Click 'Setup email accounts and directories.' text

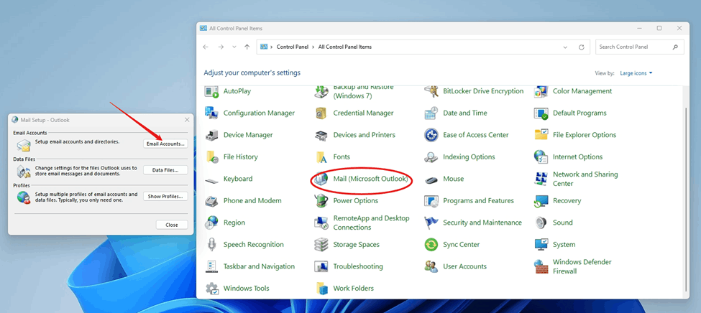pos(78,141)
